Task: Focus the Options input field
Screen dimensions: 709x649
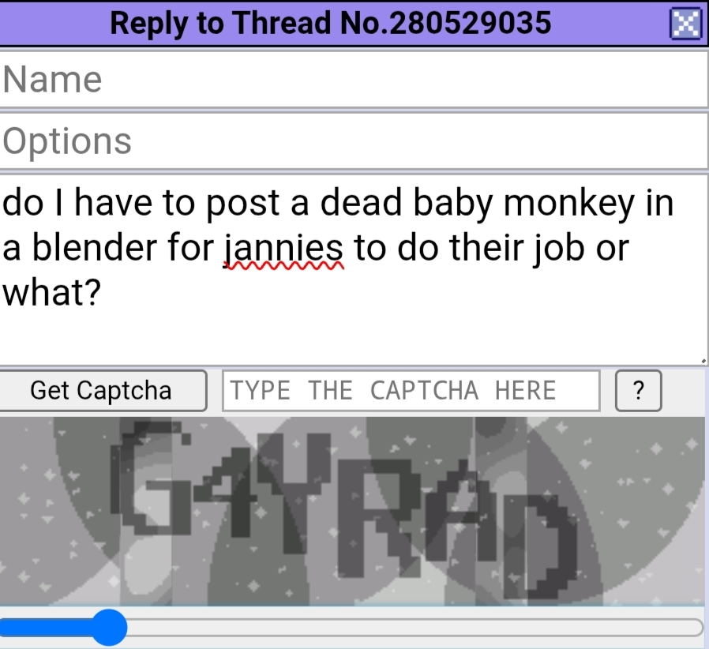Action: tap(354, 141)
